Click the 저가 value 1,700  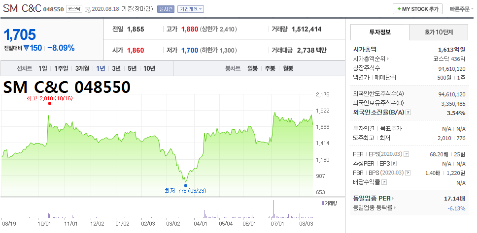(x=190, y=50)
